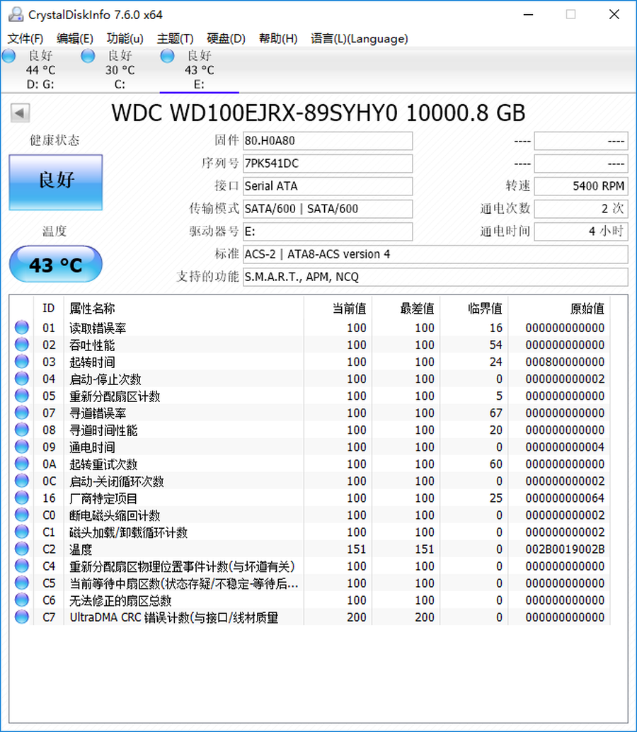Screen dimensions: 637x732
Task: Select the C: disk status orb
Action: coord(88,56)
